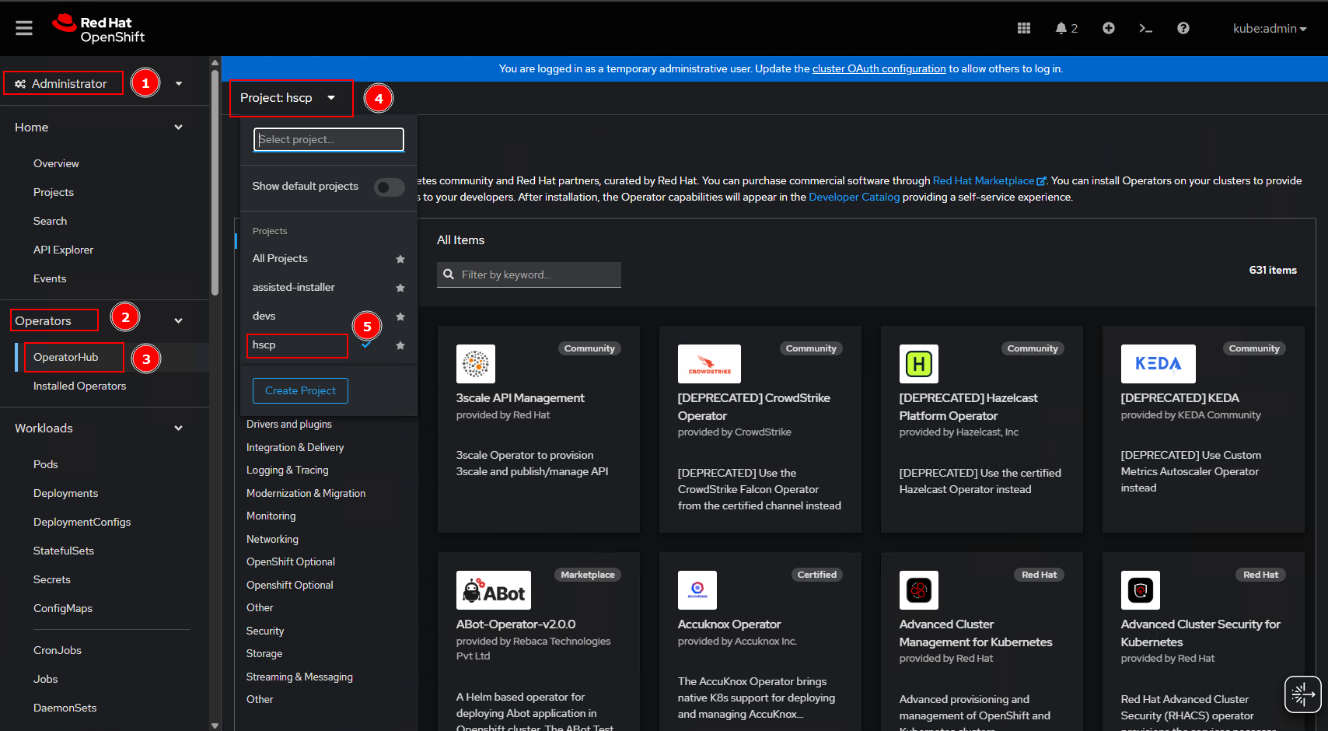The height and width of the screenshot is (731, 1328).
Task: Toggle Show default projects switch
Action: 389,187
